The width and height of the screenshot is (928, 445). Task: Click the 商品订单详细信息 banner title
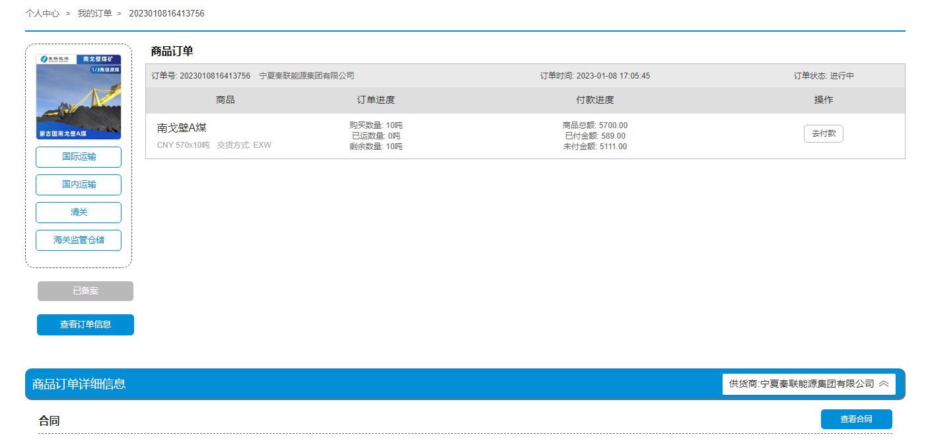[x=79, y=384]
